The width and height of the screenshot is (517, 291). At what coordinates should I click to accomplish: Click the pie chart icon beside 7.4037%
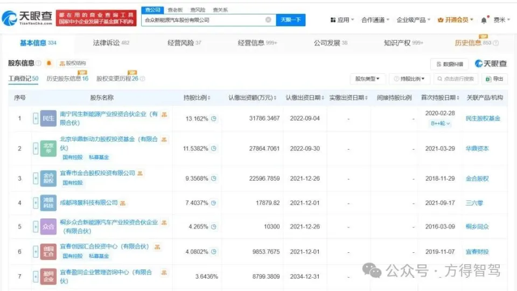pos(214,203)
